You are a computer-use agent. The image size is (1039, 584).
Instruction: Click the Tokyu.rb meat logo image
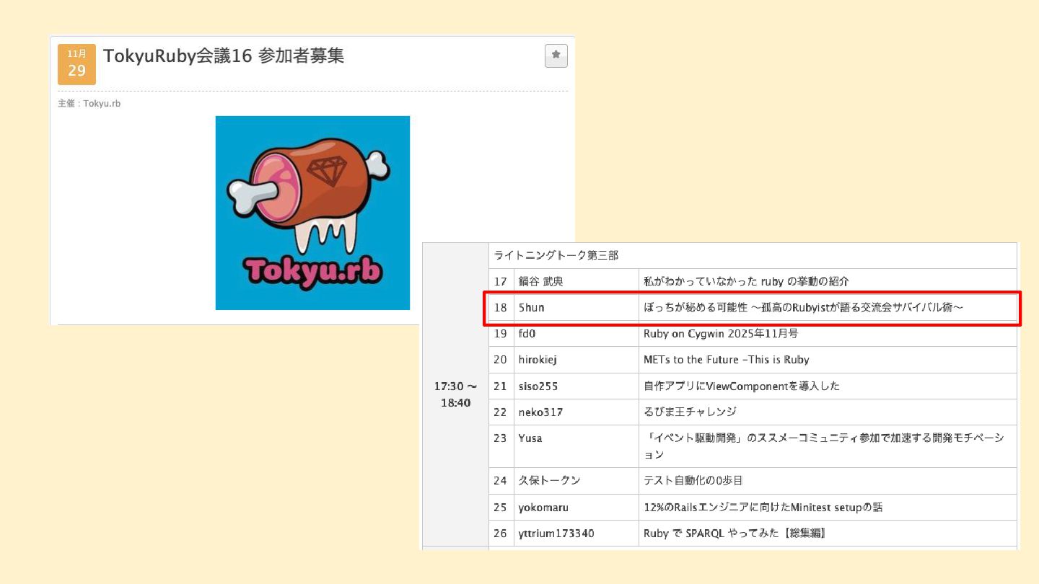click(312, 213)
